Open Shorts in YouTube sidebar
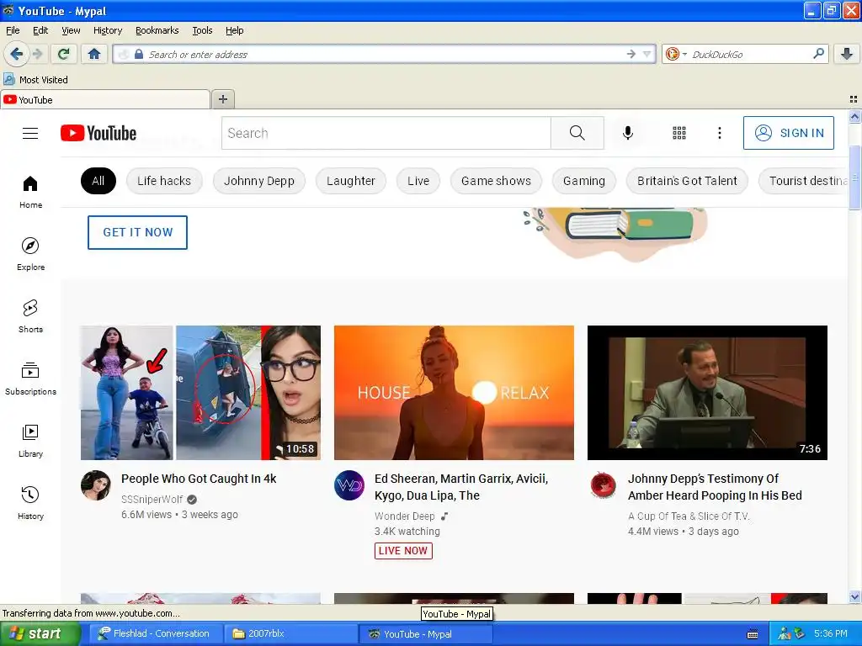This screenshot has width=862, height=646. (31, 316)
